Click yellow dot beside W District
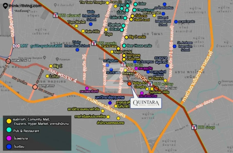 coord(165,81)
